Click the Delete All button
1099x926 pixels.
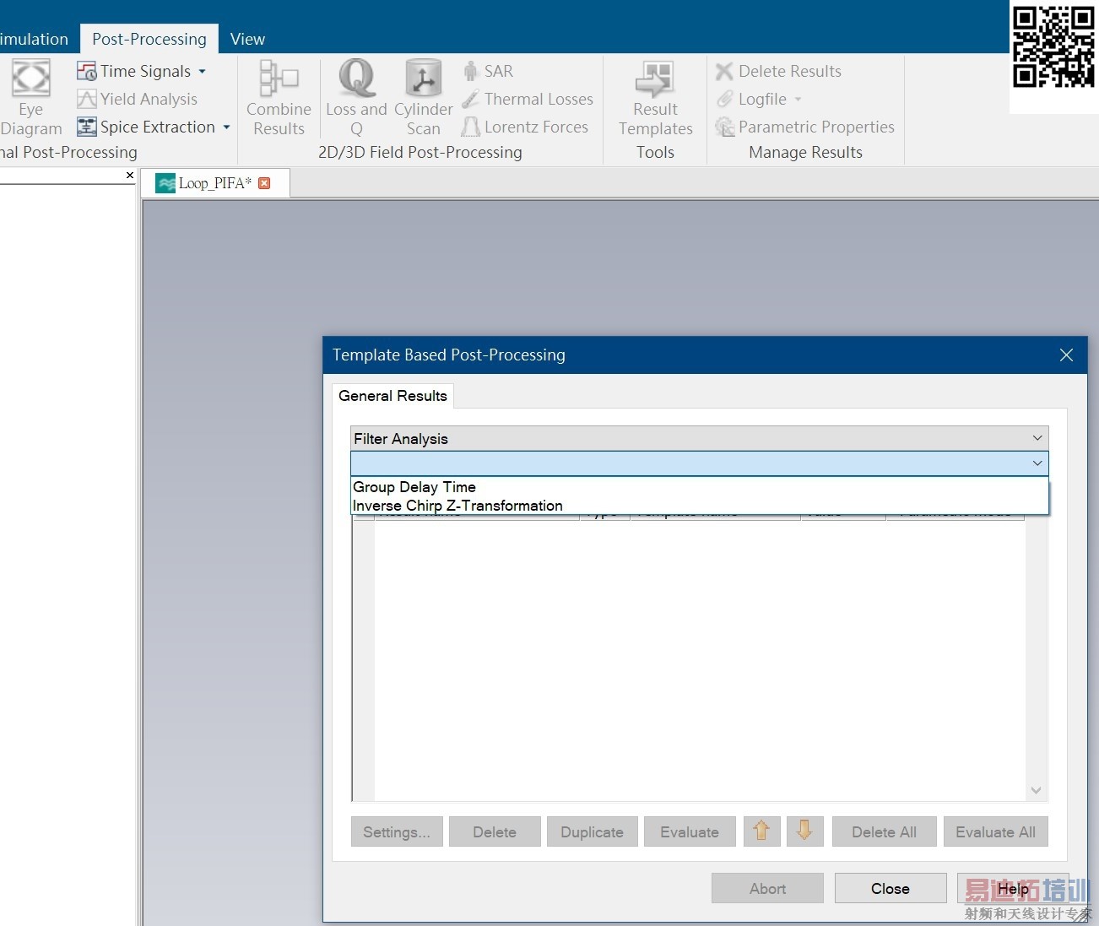885,831
